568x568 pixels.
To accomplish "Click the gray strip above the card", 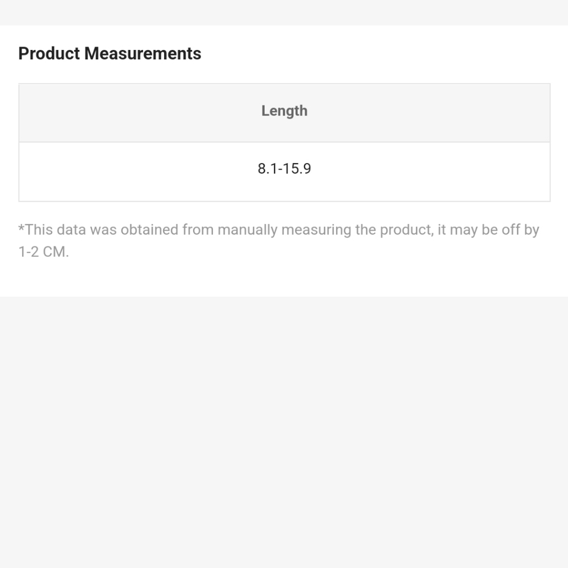I will (284, 12).
